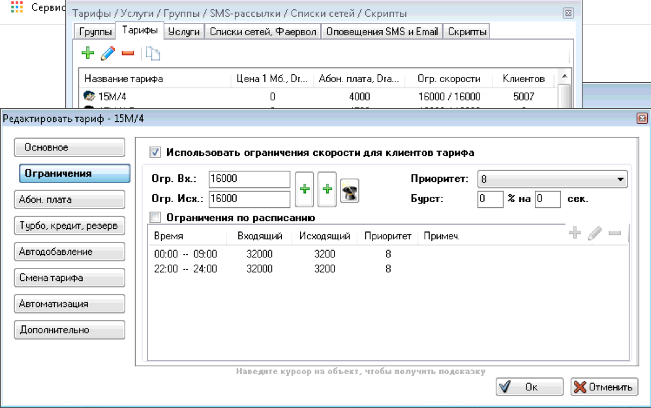The image size is (651, 408).
Task: Close the edit tariff dialog
Action: (x=642, y=119)
